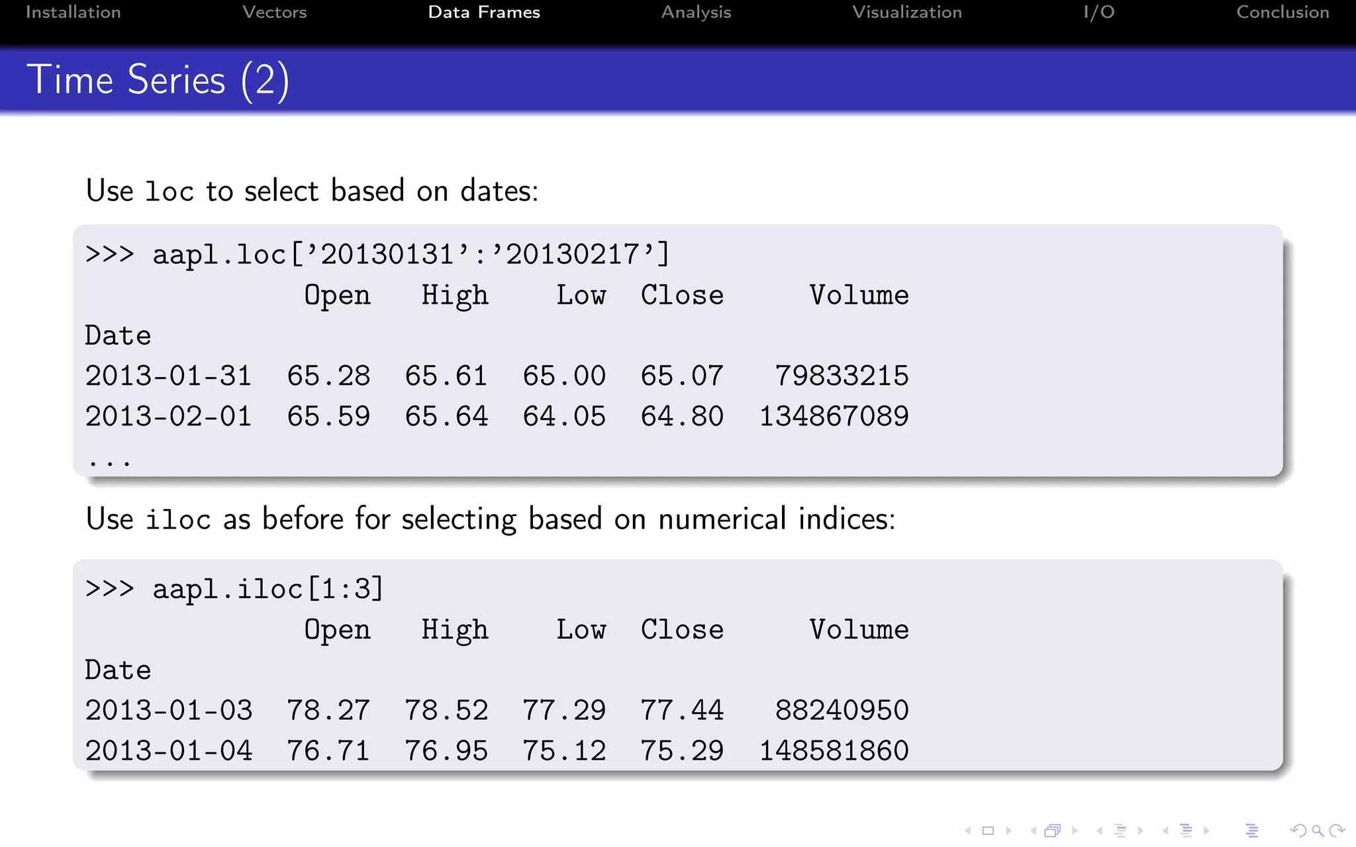Image resolution: width=1356 pixels, height=847 pixels.
Task: Click the Volume header in loc table
Action: pyautogui.click(x=859, y=295)
